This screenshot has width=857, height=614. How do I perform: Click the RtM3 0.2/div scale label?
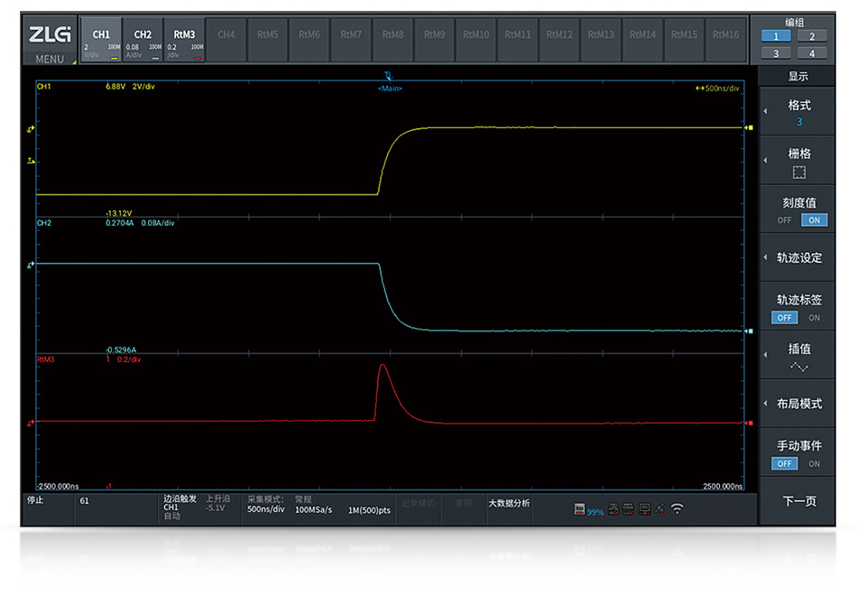click(129, 359)
